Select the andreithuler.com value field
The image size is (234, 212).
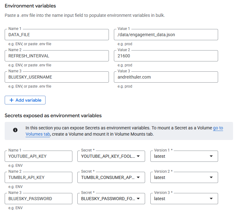coord(166,77)
